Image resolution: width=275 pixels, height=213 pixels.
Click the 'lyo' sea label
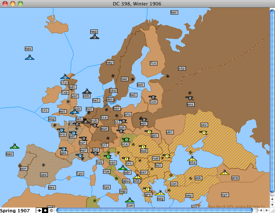80,174
